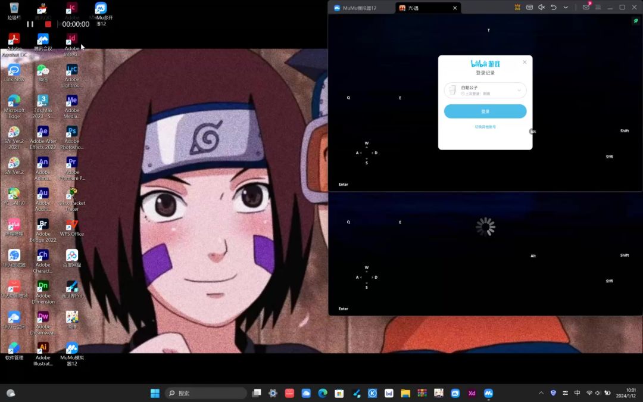
Task: Open Adobe Lightroom Classic shortcut
Action: click(x=72, y=76)
